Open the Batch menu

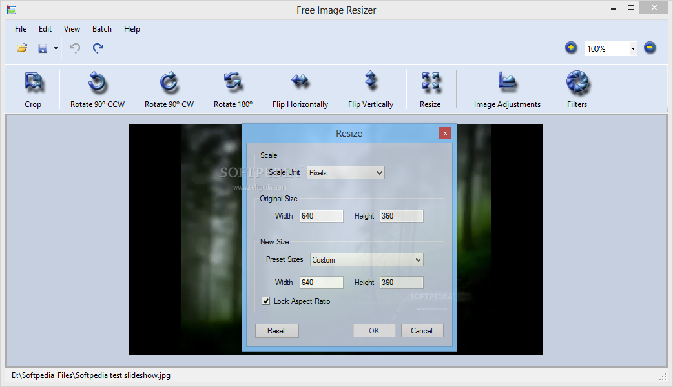tap(101, 29)
